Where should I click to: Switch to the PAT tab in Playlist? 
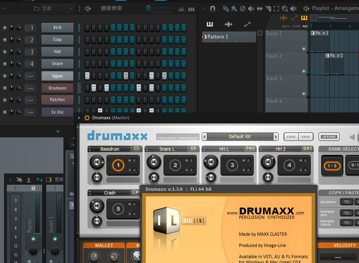click(305, 27)
